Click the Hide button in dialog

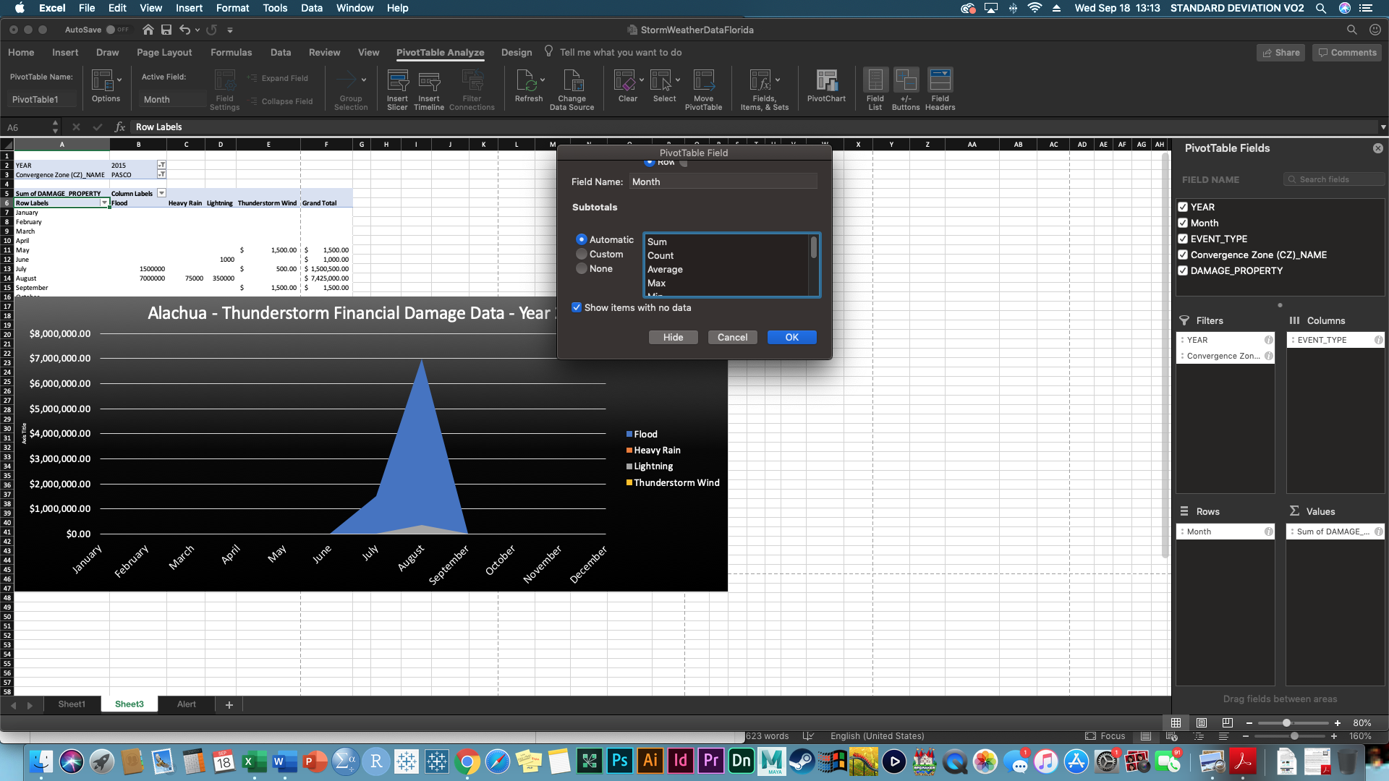coord(673,338)
